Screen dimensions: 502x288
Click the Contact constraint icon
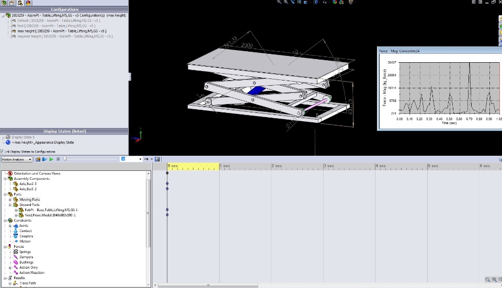[16, 231]
